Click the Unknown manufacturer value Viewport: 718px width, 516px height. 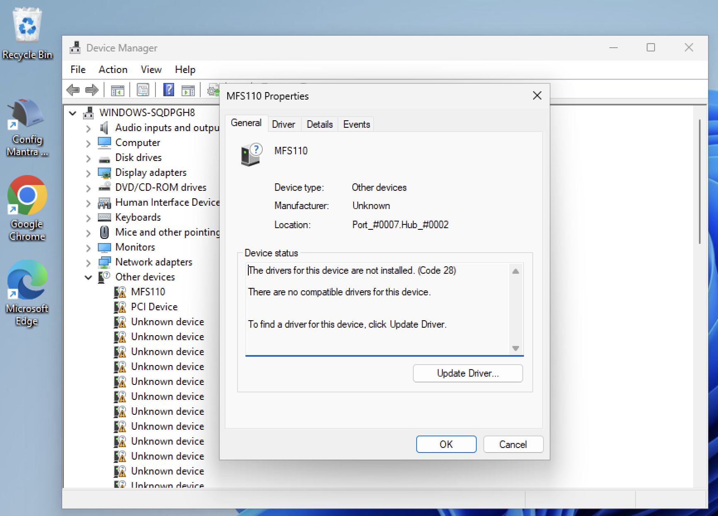tap(371, 206)
